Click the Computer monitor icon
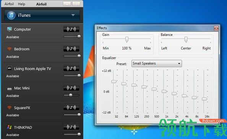 point(10,29)
